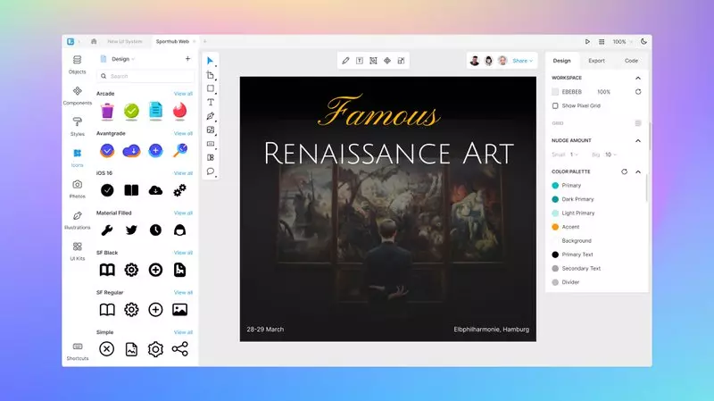Open the Components sidebar panel
Screen dimensions: 714x401
(77, 96)
